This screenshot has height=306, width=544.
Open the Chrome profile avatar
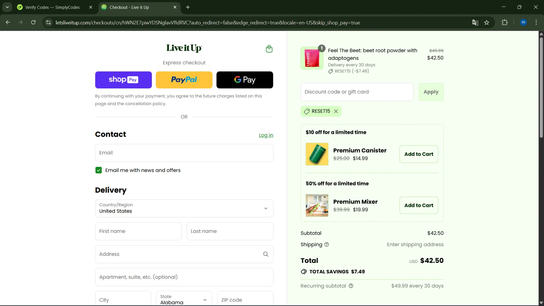tap(523, 22)
